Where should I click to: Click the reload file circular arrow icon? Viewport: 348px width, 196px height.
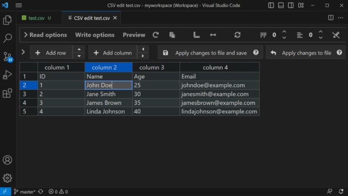[156, 35]
